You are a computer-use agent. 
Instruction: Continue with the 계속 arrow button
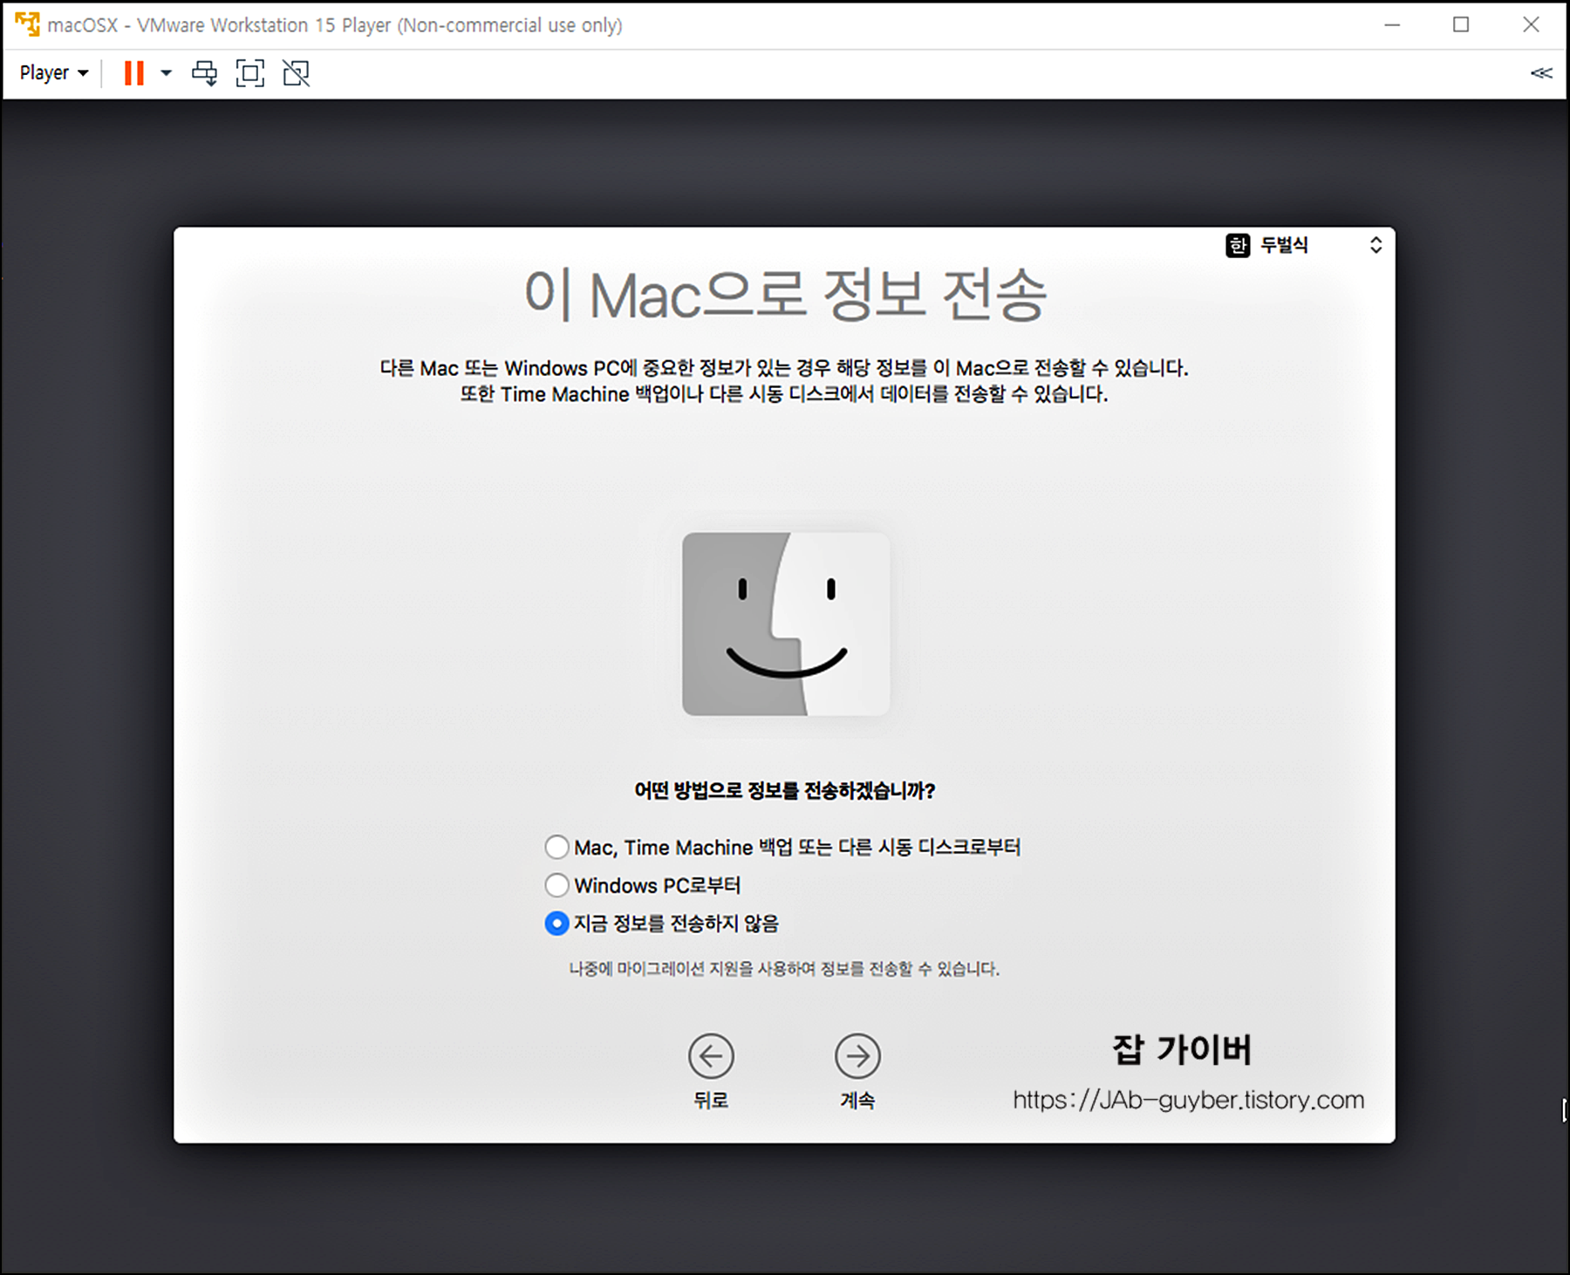tap(857, 1057)
